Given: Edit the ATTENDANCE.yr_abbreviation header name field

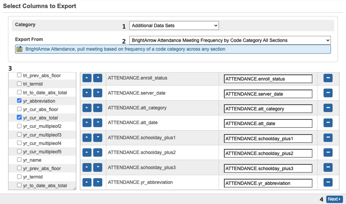Looking at the screenshot, I should click(x=268, y=183).
